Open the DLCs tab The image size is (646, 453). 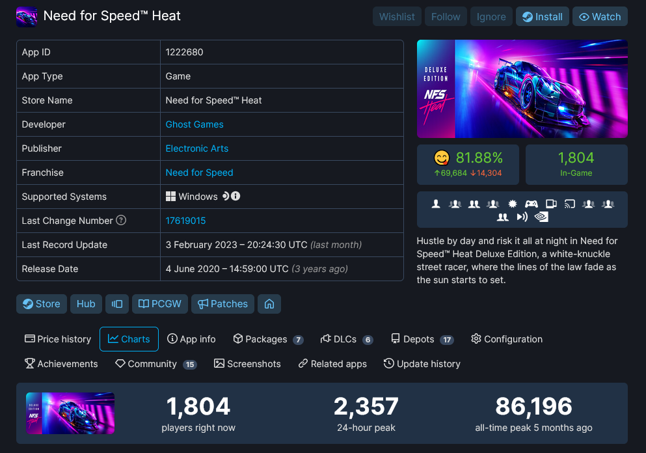pyautogui.click(x=347, y=339)
